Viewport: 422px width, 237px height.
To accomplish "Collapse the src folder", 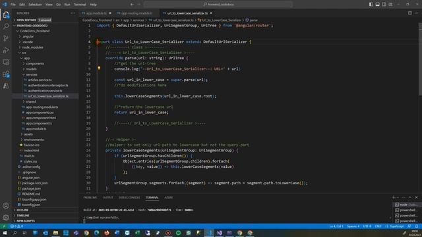I will click(x=45, y=53).
